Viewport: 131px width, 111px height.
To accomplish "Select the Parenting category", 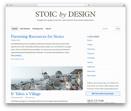I will pyautogui.click(x=91, y=49).
